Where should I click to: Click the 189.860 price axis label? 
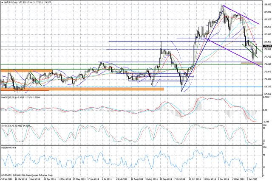pyautogui.click(x=267, y=5)
